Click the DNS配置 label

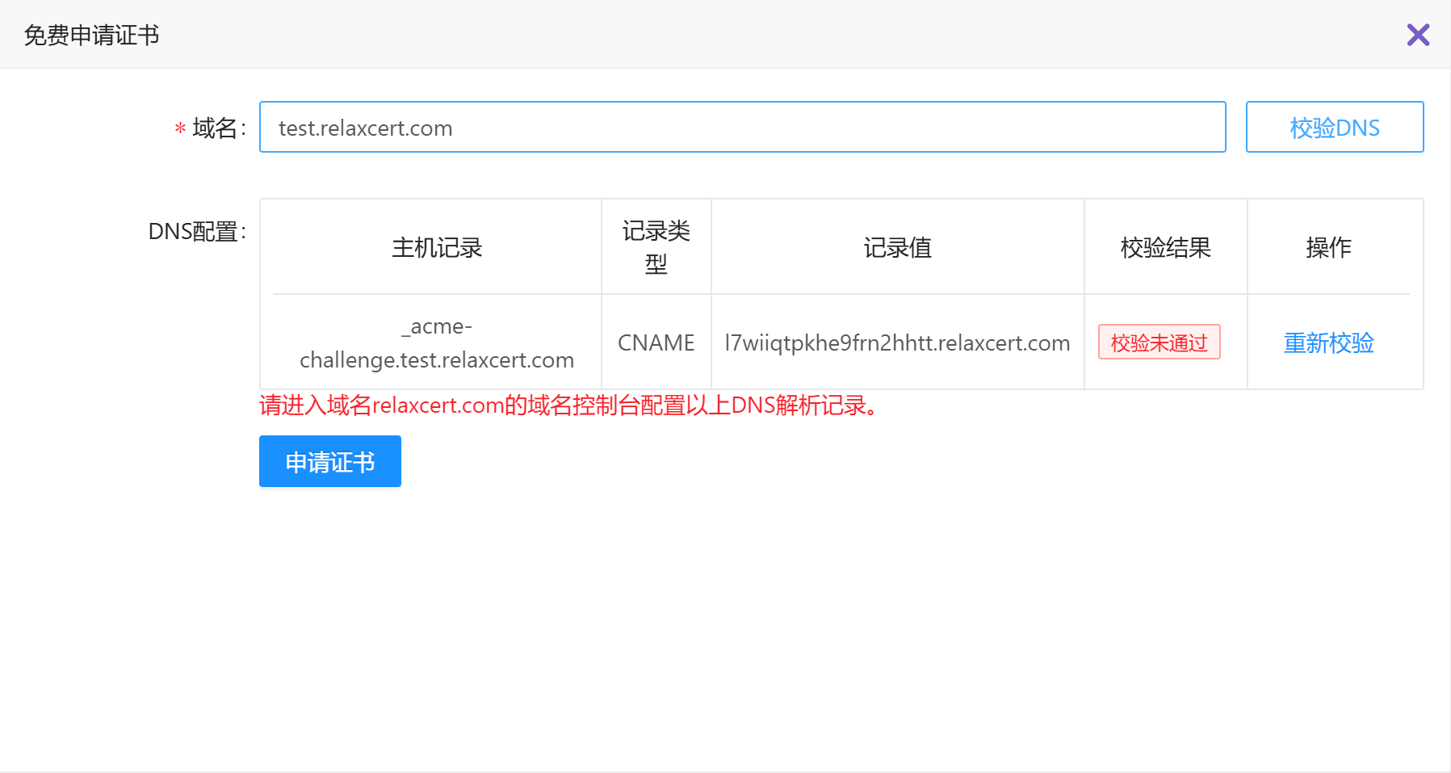197,231
